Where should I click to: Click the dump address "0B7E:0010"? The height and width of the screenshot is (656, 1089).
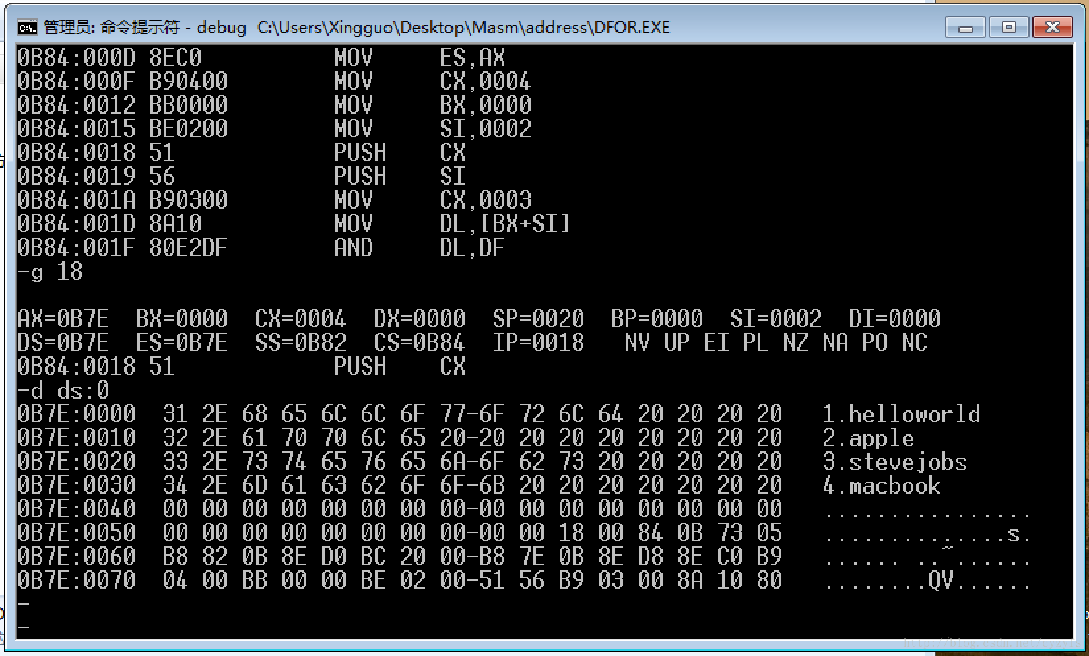click(77, 438)
